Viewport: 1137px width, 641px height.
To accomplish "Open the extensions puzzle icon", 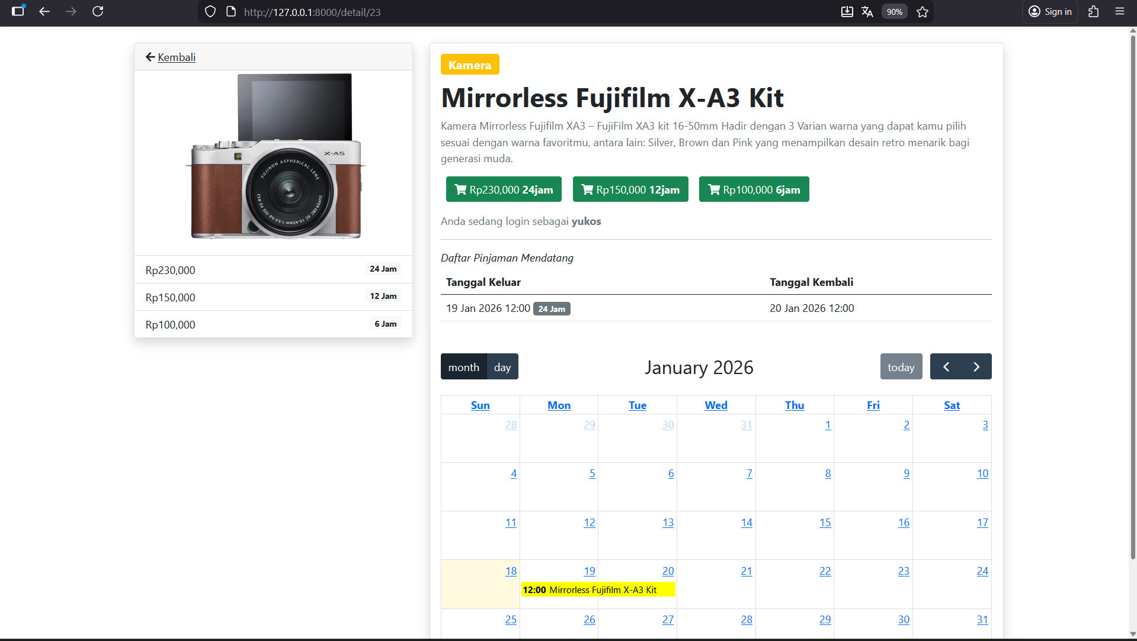I will pyautogui.click(x=1094, y=11).
